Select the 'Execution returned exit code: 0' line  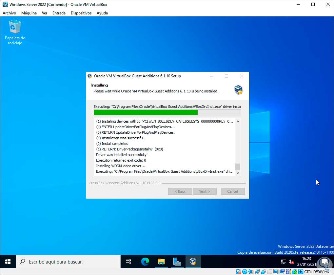121,160
